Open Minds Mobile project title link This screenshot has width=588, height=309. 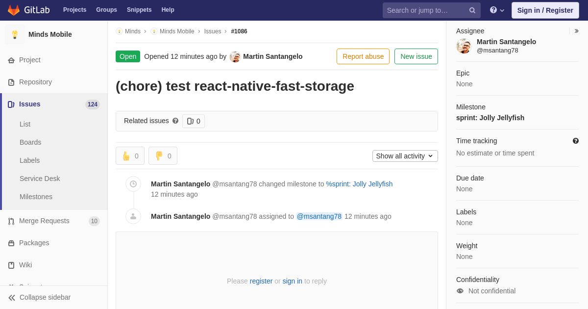pyautogui.click(x=50, y=34)
